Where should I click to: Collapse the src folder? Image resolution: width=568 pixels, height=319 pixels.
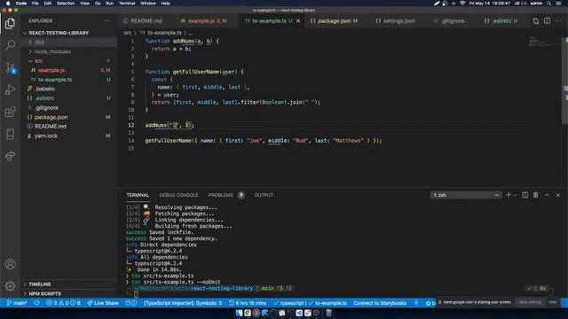click(69, 61)
